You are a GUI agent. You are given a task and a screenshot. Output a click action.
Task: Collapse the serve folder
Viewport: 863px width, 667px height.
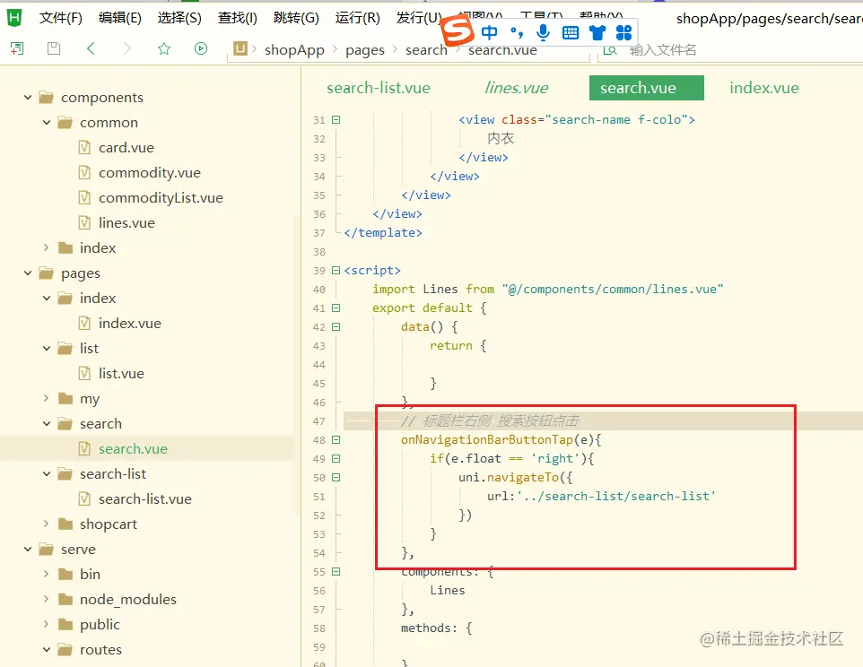[28, 549]
